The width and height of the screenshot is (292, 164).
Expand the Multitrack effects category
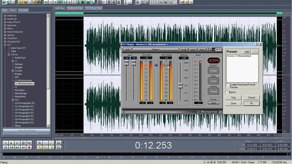[x=5, y=15]
